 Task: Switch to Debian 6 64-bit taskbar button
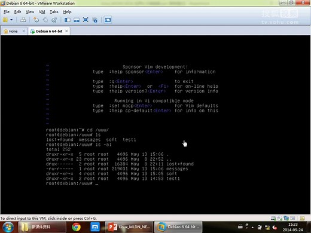click(x=178, y=227)
